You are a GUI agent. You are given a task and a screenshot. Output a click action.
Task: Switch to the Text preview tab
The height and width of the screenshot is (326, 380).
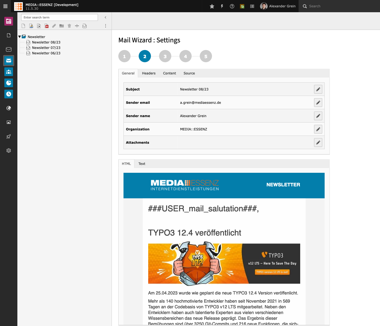[142, 164]
